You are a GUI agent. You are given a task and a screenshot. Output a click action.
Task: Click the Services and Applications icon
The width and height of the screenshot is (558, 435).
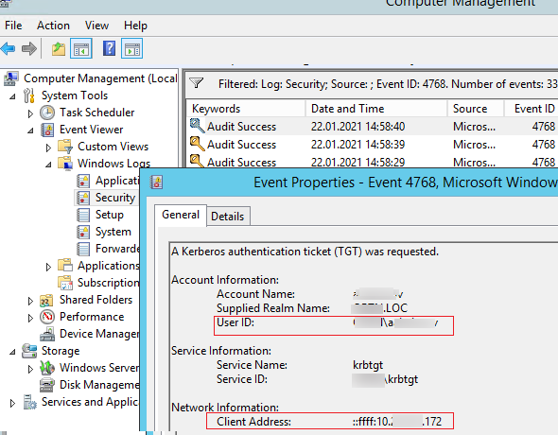pos(30,402)
